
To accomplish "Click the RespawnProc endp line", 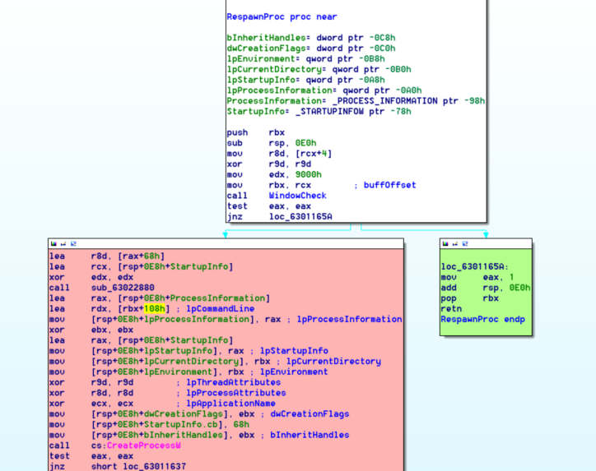I will pyautogui.click(x=482, y=319).
